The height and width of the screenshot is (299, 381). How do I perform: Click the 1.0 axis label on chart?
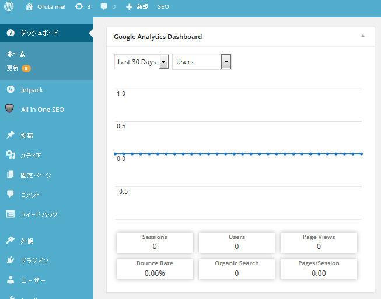[121, 93]
